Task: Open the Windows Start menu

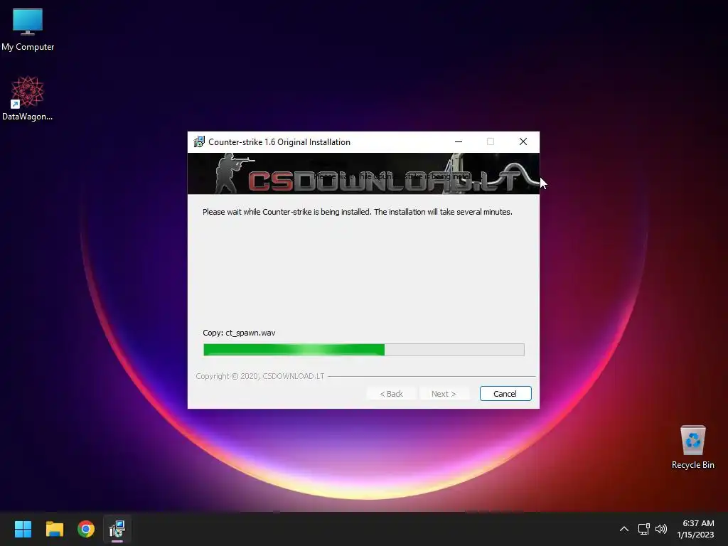Action: click(23, 529)
